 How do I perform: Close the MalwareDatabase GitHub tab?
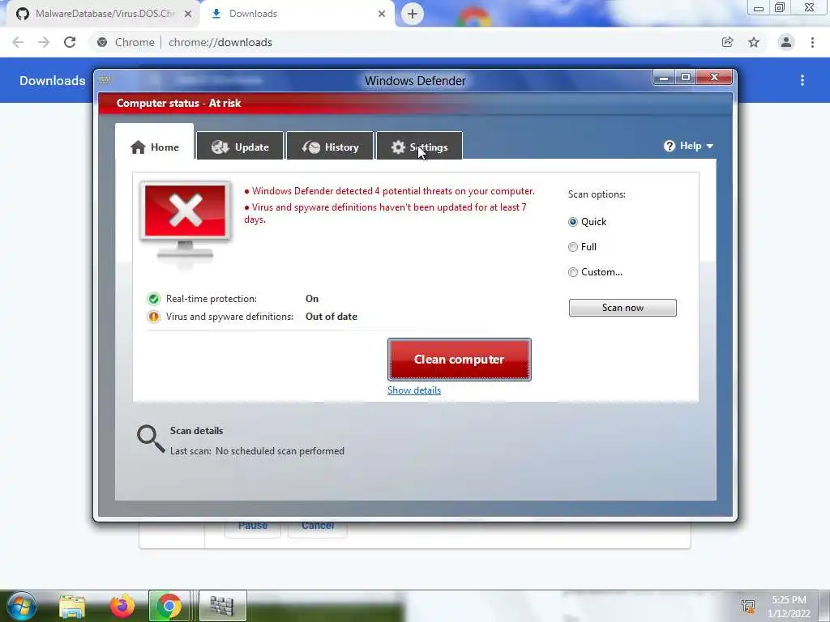(x=188, y=14)
